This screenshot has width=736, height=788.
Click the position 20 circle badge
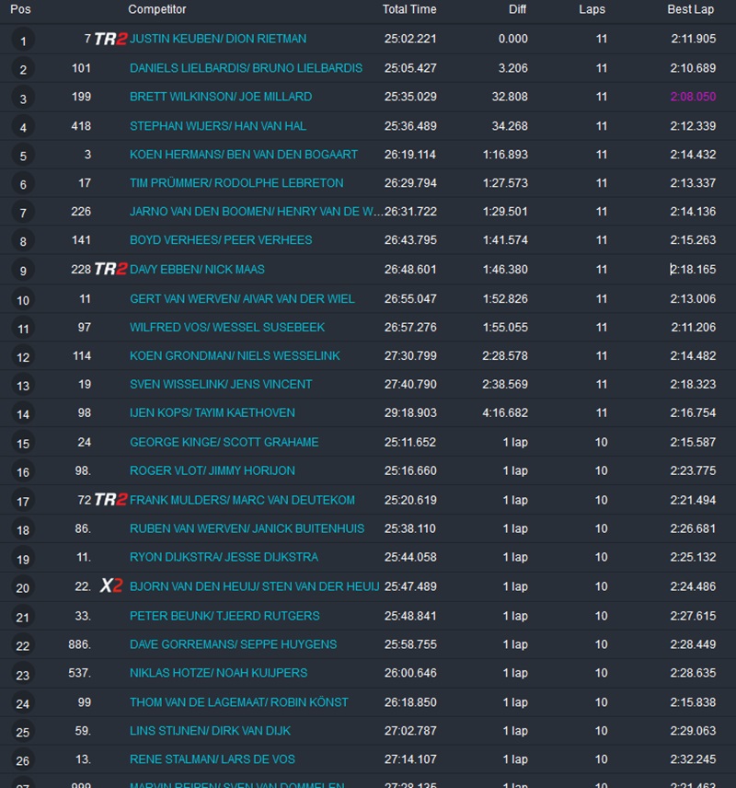click(x=23, y=588)
